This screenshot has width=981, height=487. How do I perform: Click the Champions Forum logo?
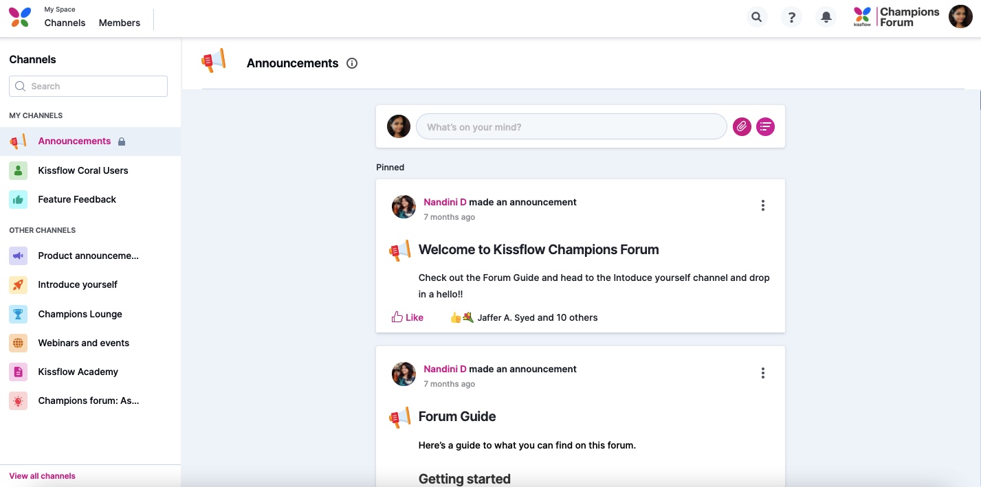pyautogui.click(x=896, y=17)
